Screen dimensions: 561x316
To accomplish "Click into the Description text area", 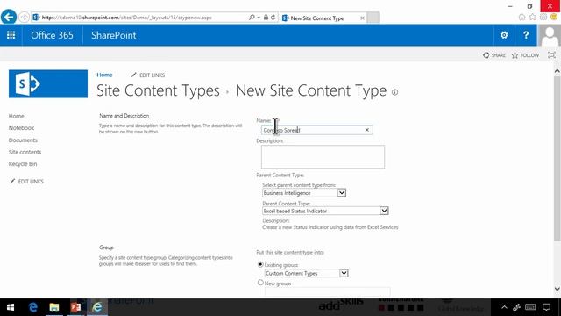I will [323, 156].
